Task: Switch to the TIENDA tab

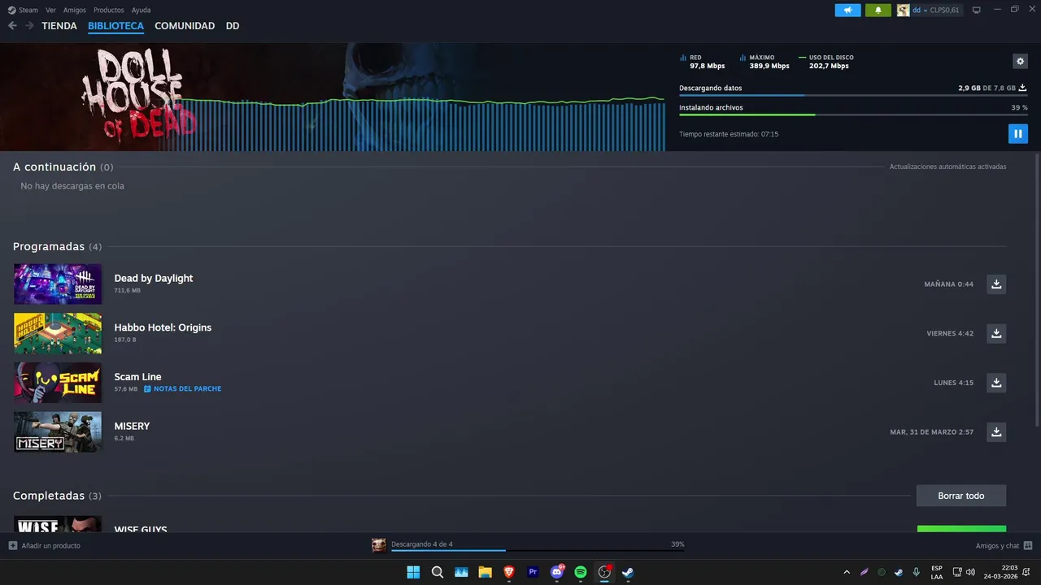Action: tap(59, 26)
